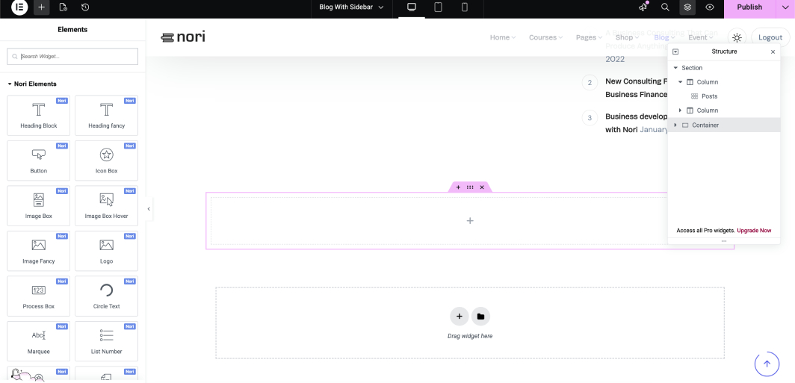
Task: Select the Process Box widget
Action: tap(39, 296)
